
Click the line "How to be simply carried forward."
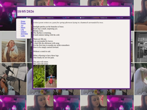click(46, 47)
